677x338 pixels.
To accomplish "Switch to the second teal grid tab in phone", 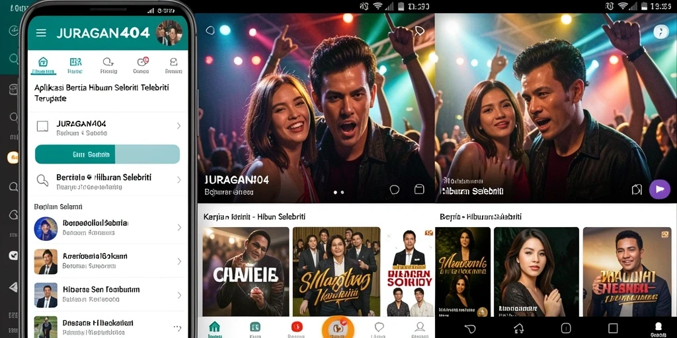I will tap(75, 65).
